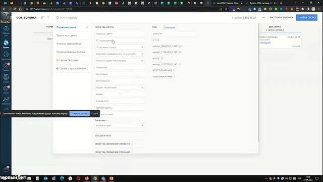The height and width of the screenshot is (182, 323).
Task: Open the chat bubble icon at sidebar bottom
Action: 6,169
